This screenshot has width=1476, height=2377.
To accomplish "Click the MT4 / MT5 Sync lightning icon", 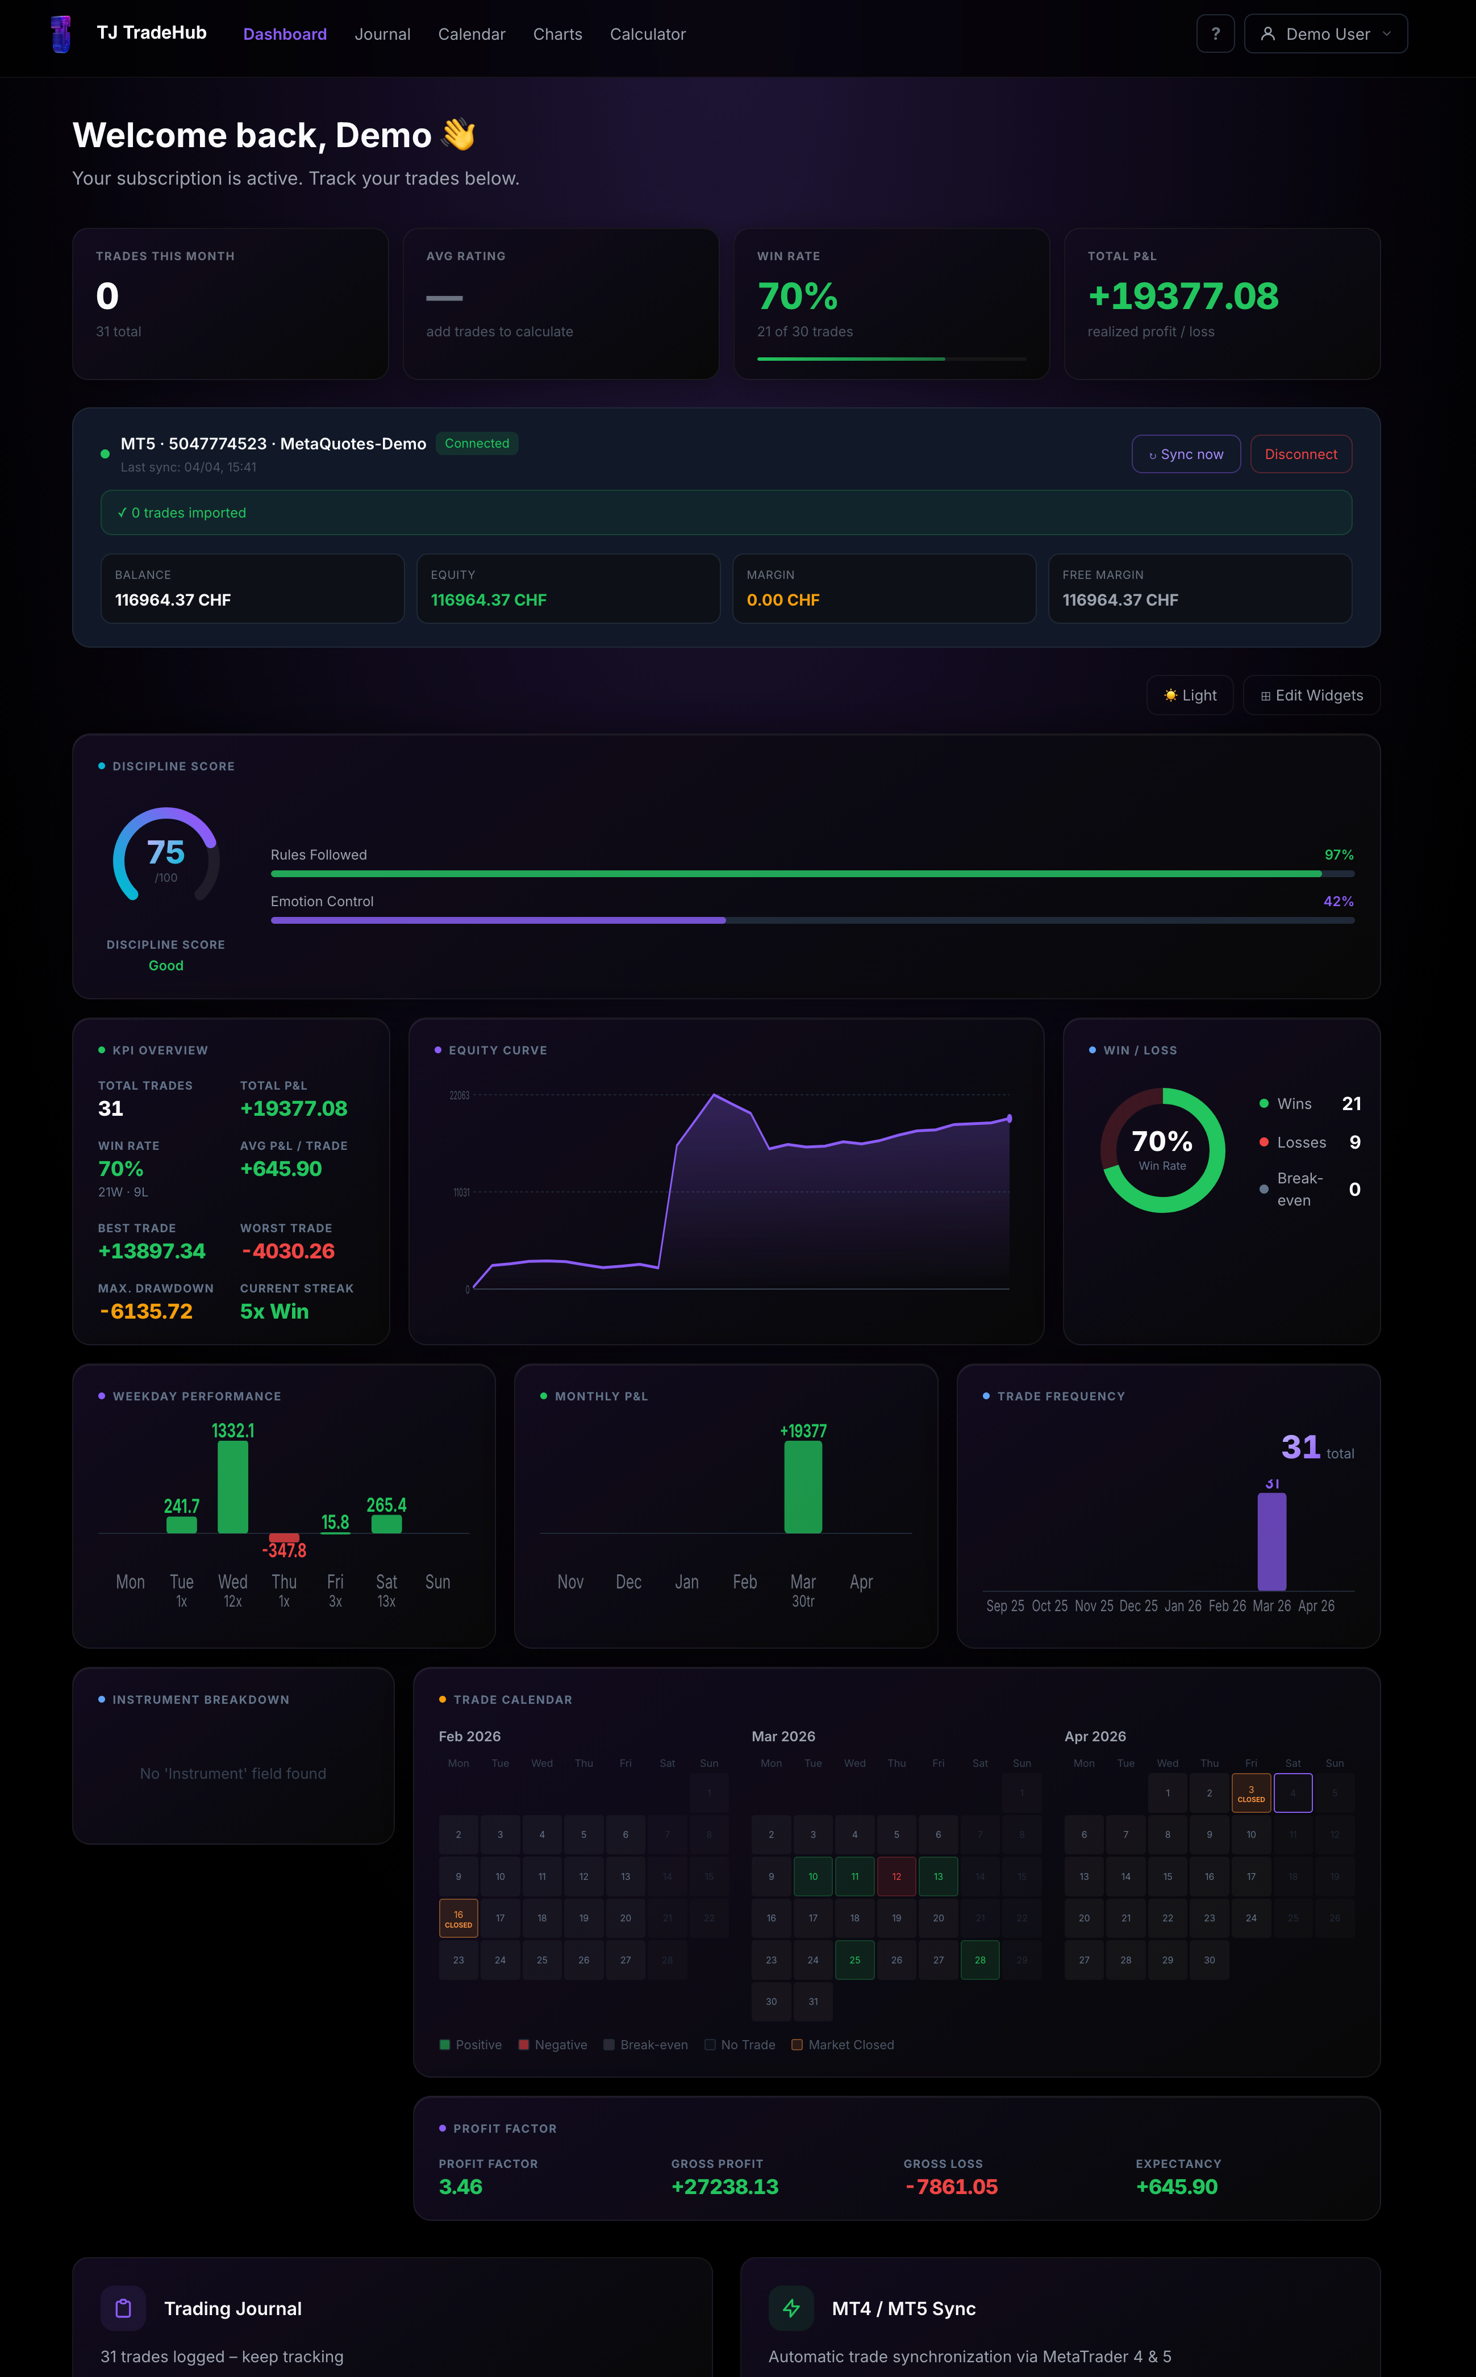I will tap(791, 2308).
